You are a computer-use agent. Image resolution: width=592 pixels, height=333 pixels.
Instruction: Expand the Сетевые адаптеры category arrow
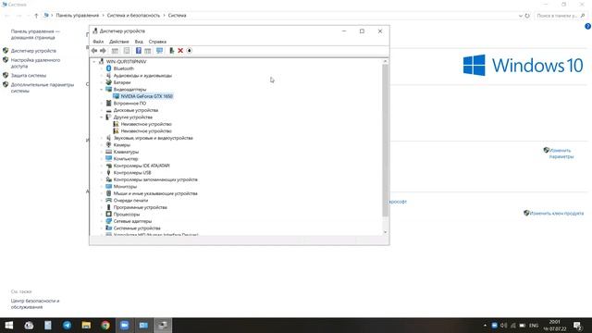[x=102, y=221]
